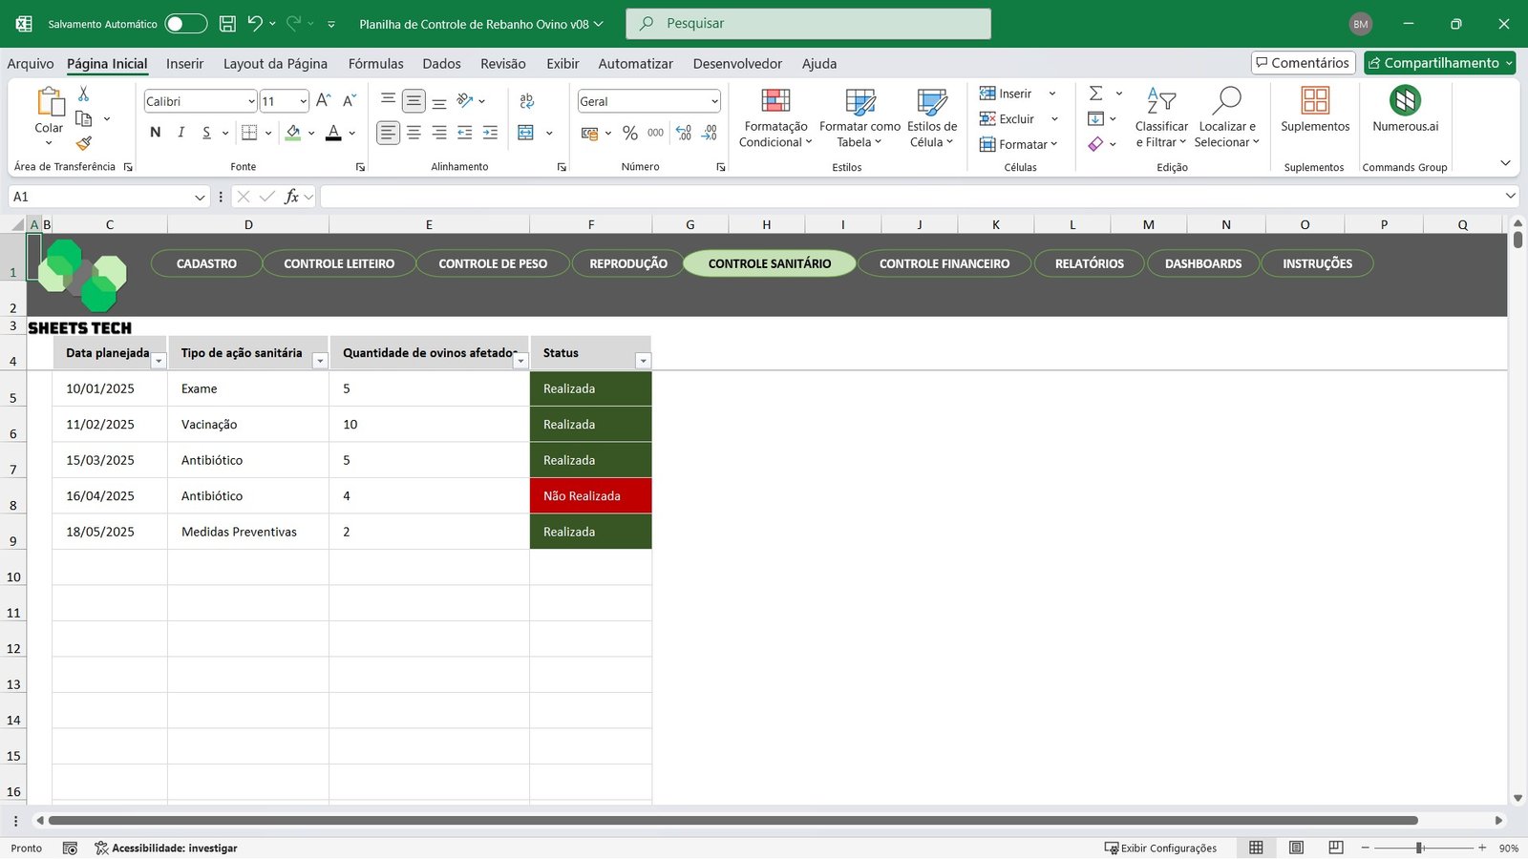Switch to Page Layout view
The image size is (1528, 859).
[x=1296, y=848]
